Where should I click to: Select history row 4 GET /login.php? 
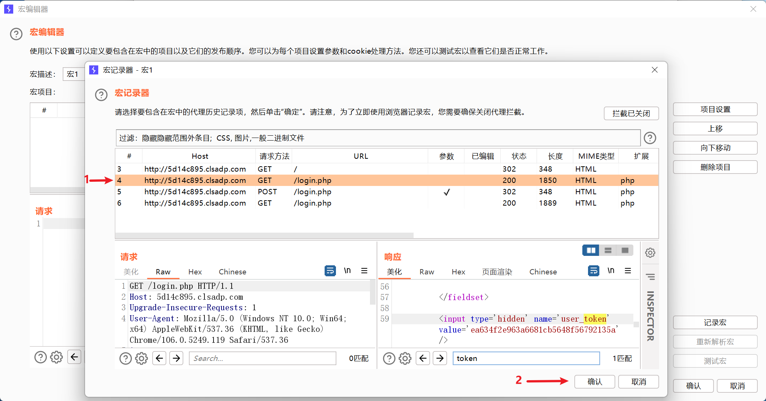tap(387, 180)
